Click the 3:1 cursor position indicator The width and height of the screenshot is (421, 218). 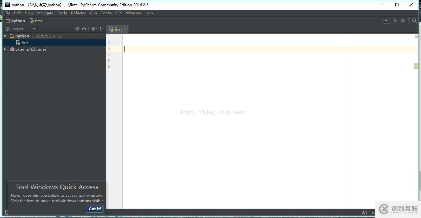point(364,212)
